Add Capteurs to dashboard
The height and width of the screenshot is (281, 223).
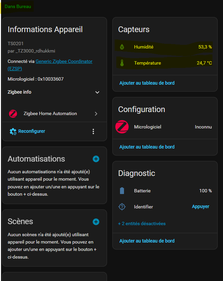(147, 83)
